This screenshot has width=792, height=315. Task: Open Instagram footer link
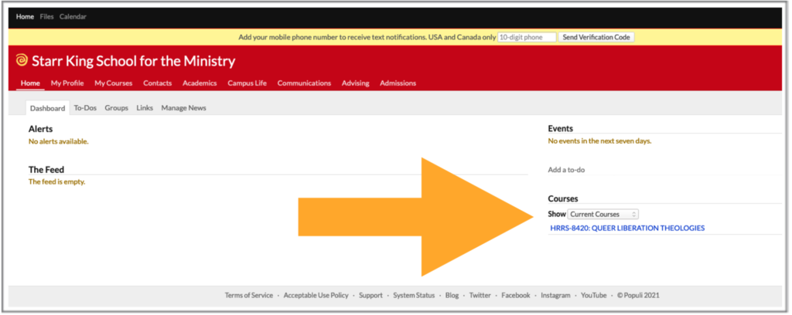(x=555, y=296)
